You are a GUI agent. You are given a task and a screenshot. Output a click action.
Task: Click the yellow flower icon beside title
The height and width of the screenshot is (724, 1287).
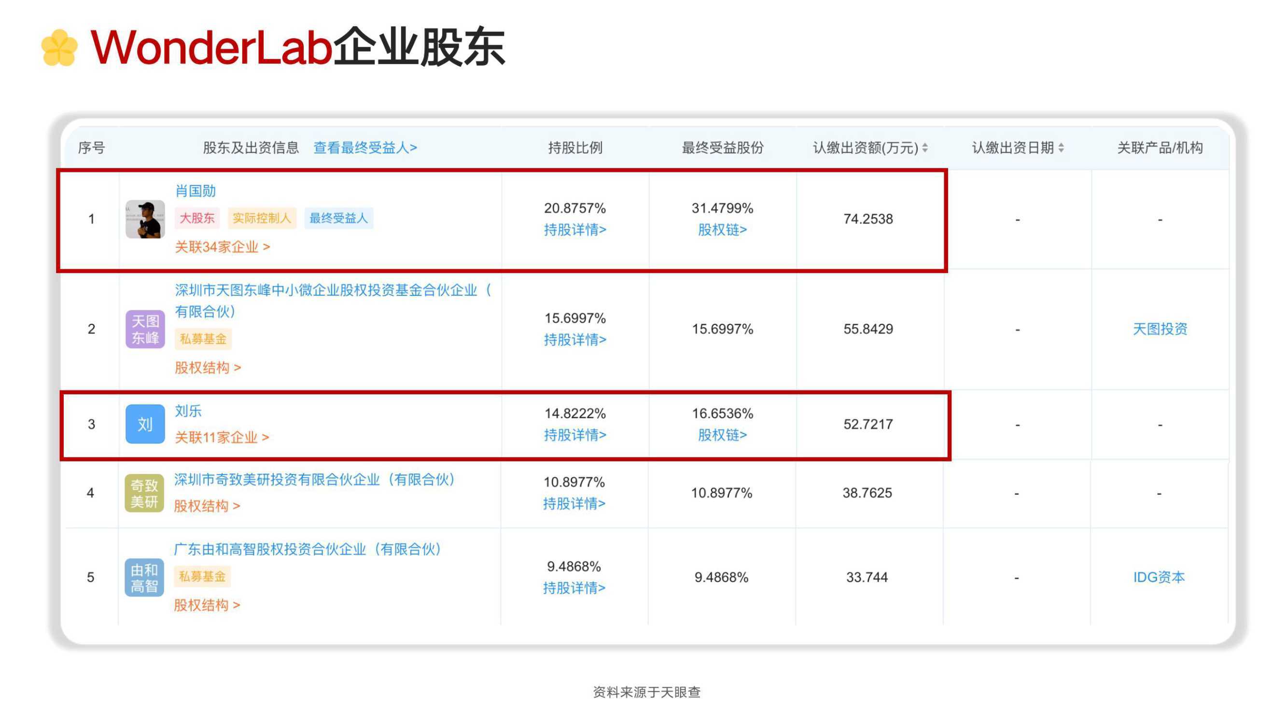(59, 47)
